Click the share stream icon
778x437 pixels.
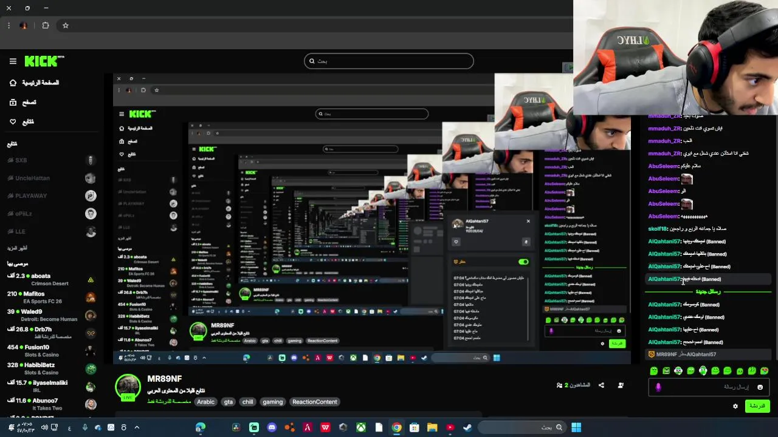(601, 385)
